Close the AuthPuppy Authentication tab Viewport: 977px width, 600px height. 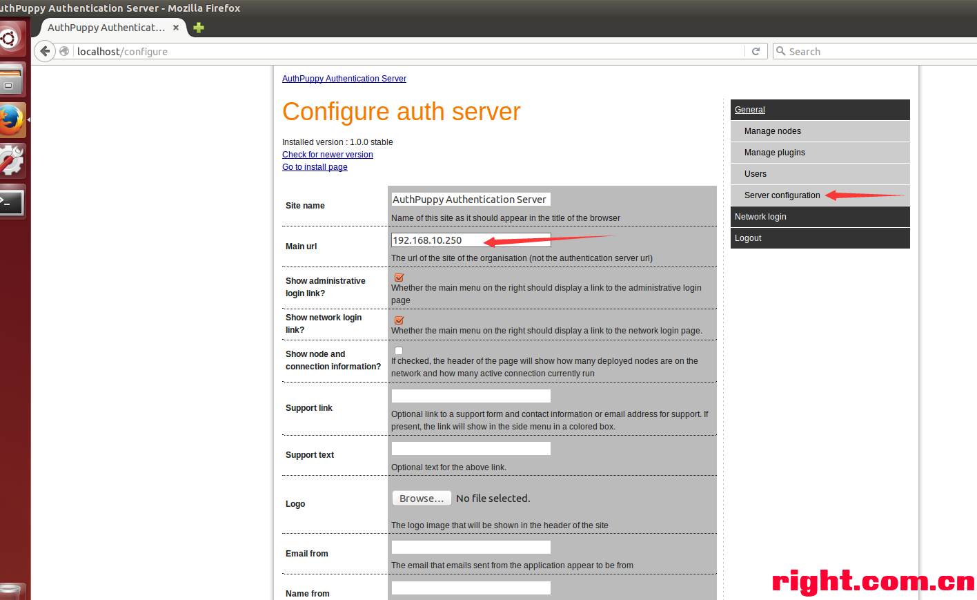(x=176, y=28)
